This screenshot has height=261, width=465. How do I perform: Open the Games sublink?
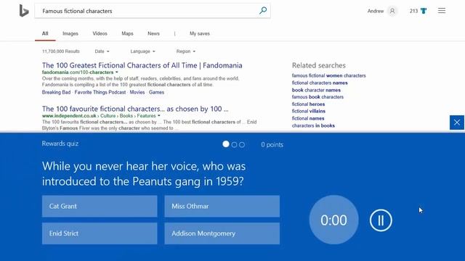157,92
